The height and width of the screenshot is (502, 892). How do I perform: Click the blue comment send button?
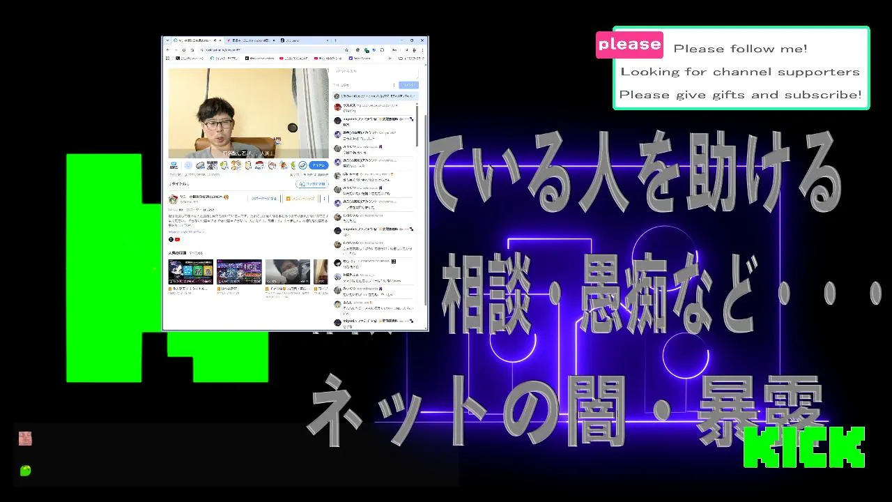[x=409, y=85]
